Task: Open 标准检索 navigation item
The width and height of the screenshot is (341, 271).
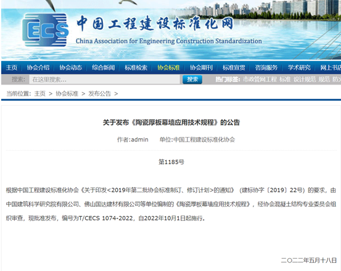Action: click(x=136, y=68)
